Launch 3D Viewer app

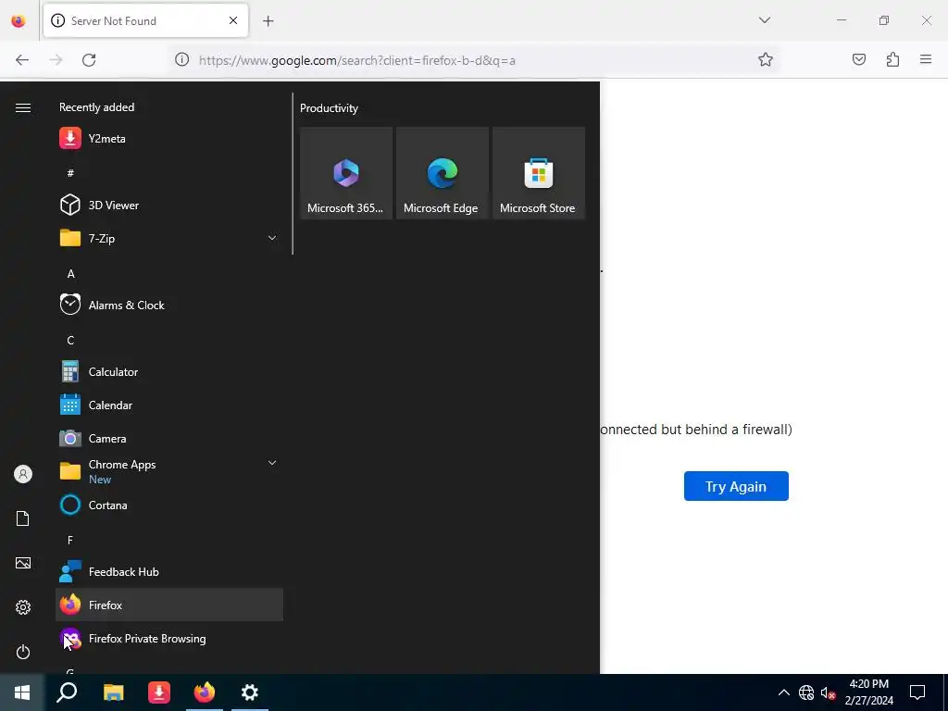168,205
